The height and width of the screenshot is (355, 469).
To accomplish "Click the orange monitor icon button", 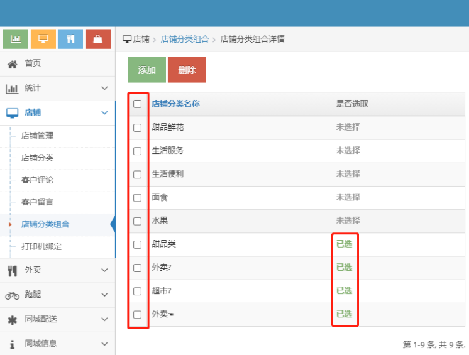I will pos(43,39).
